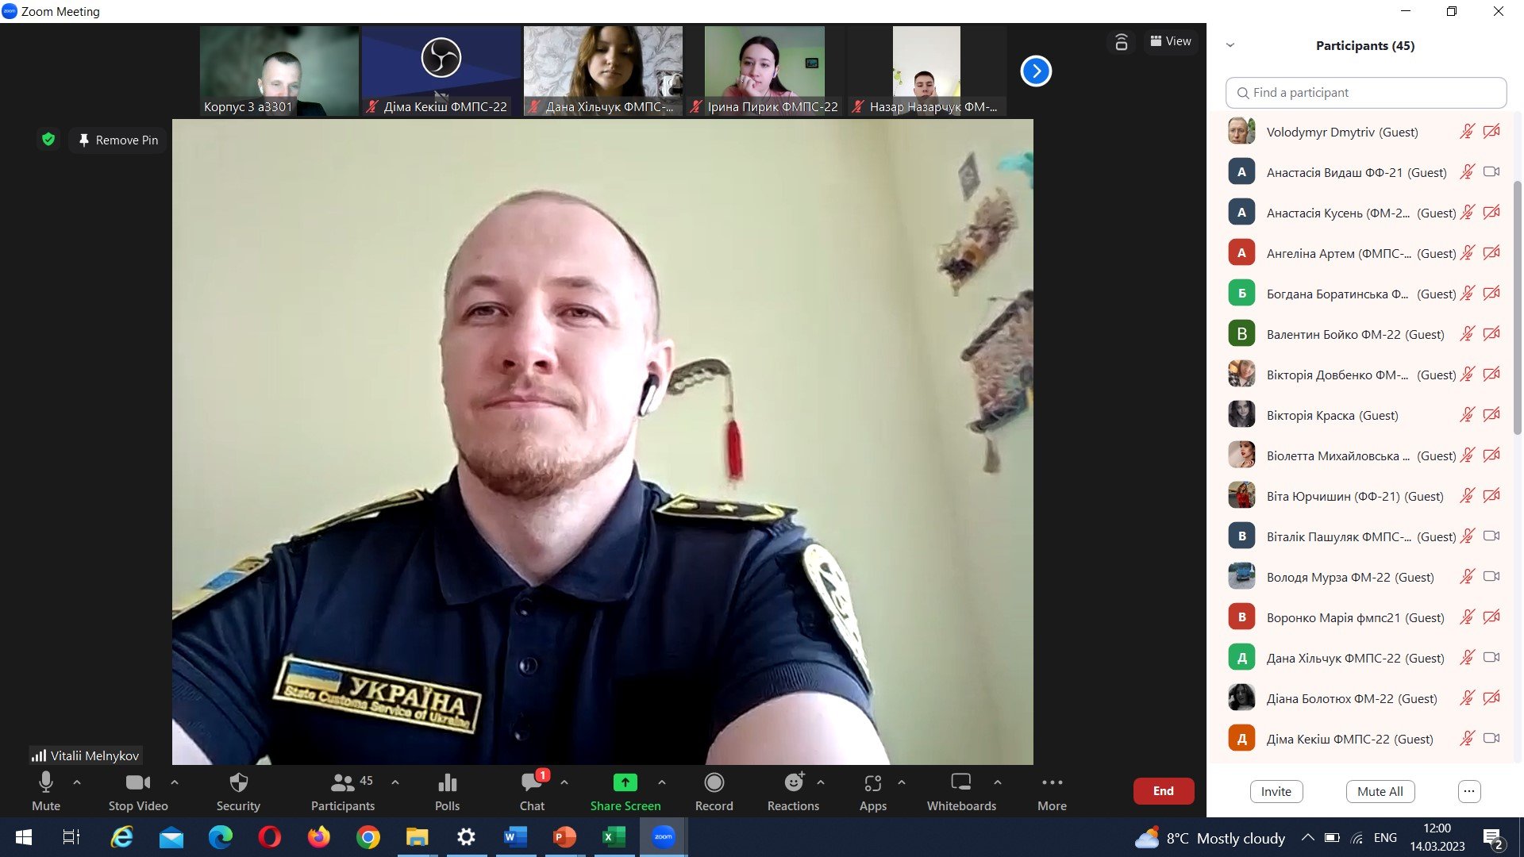Open video options arrow beside Stop Video
The image size is (1524, 857).
[x=175, y=782]
